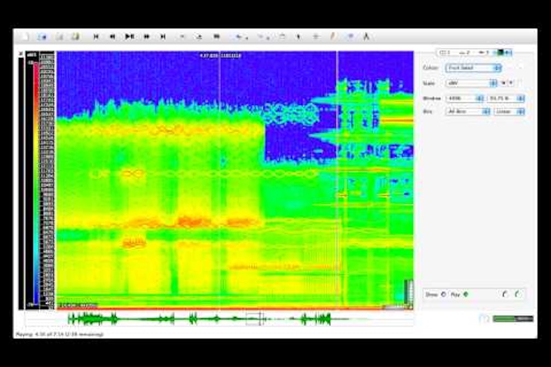Click the Open File toolbar icon

(x=42, y=37)
